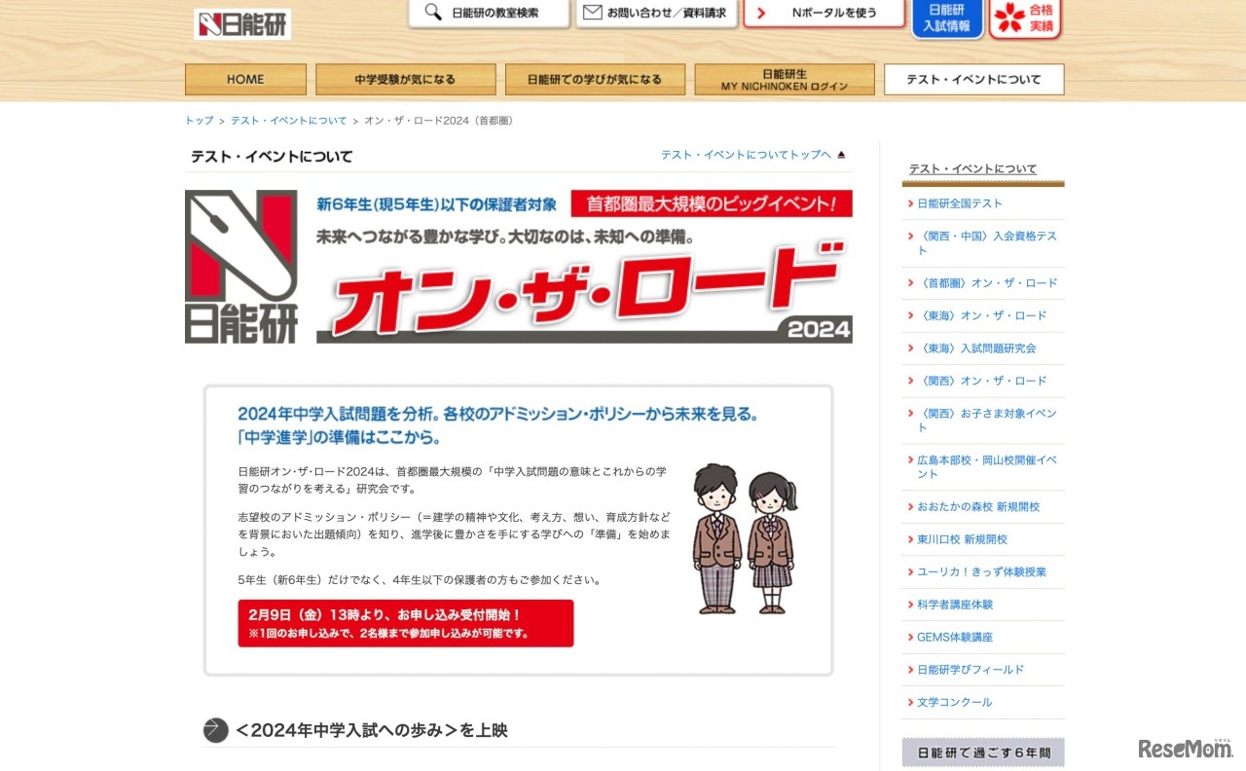Click the red arrow icon beside Nポータルを使う
The width and height of the screenshot is (1246, 771).
pyautogui.click(x=761, y=13)
